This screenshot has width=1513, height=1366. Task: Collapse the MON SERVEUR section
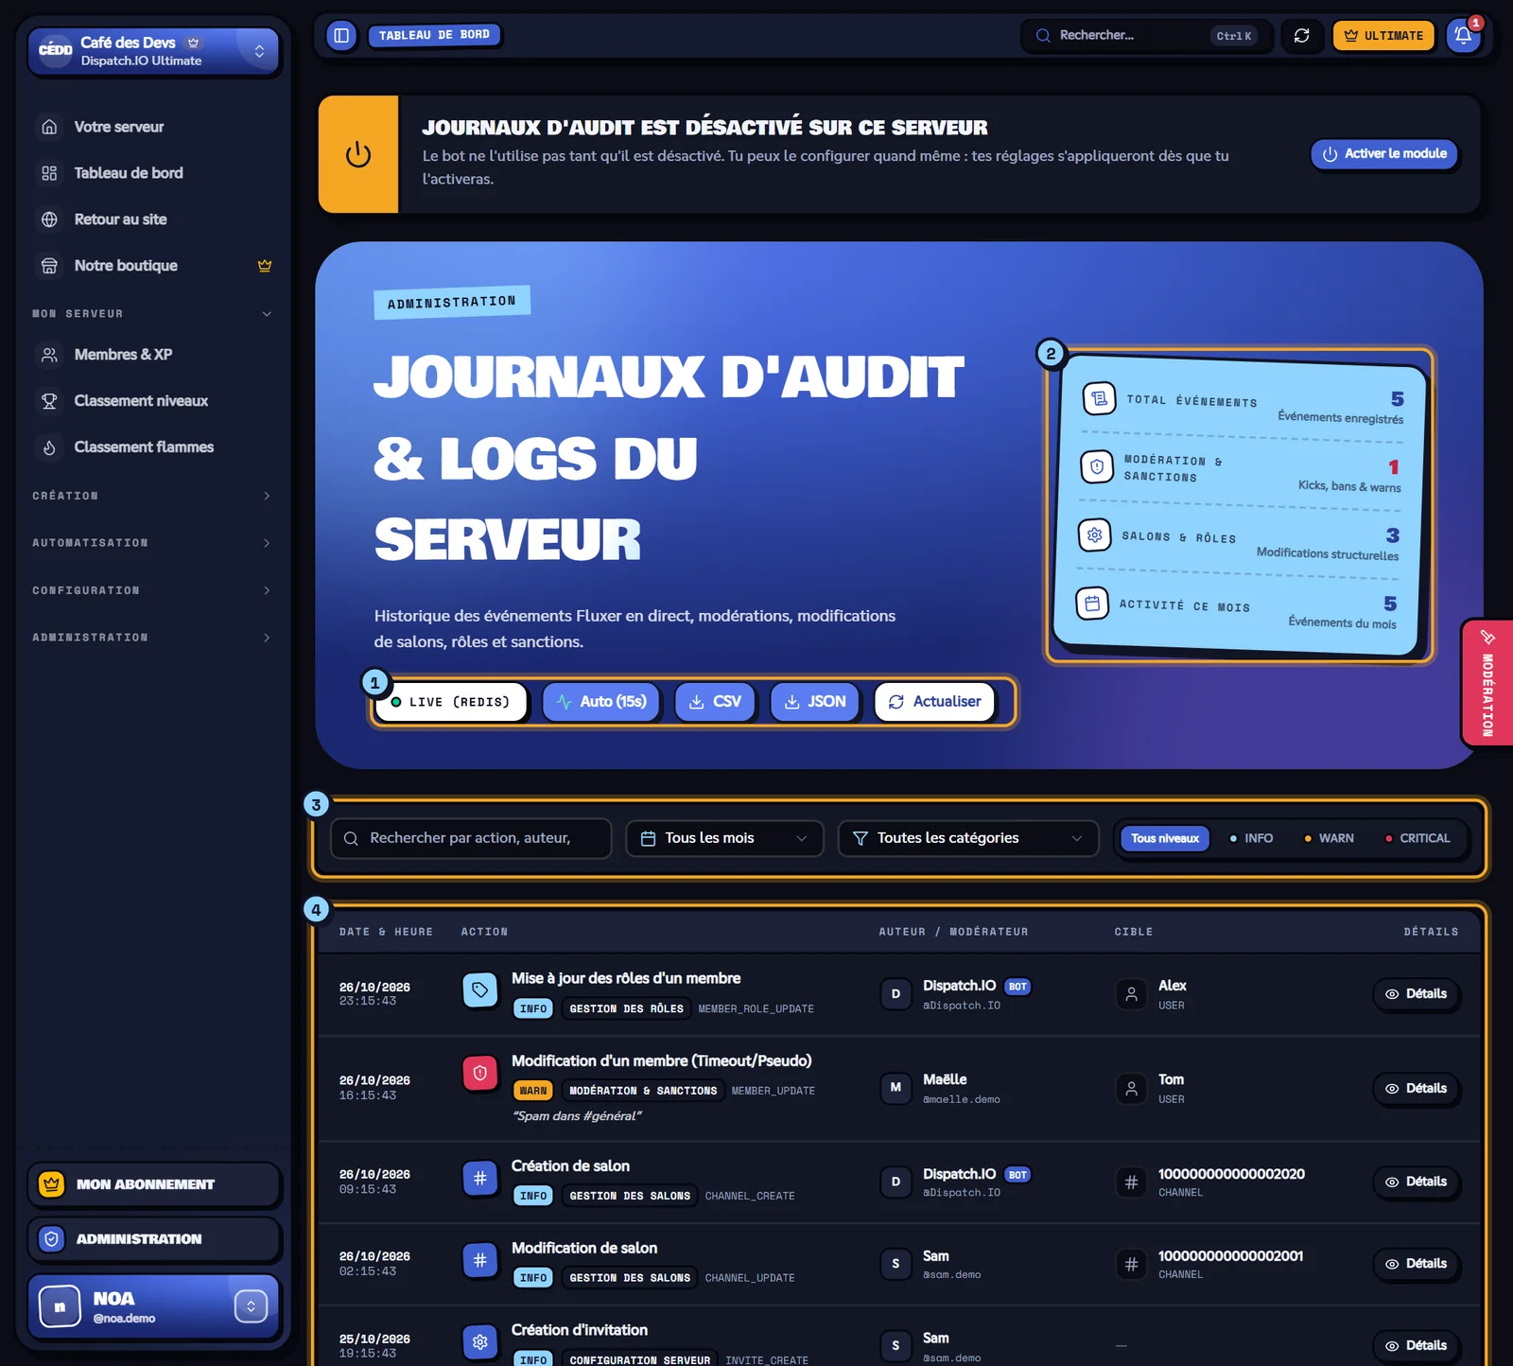tap(151, 314)
